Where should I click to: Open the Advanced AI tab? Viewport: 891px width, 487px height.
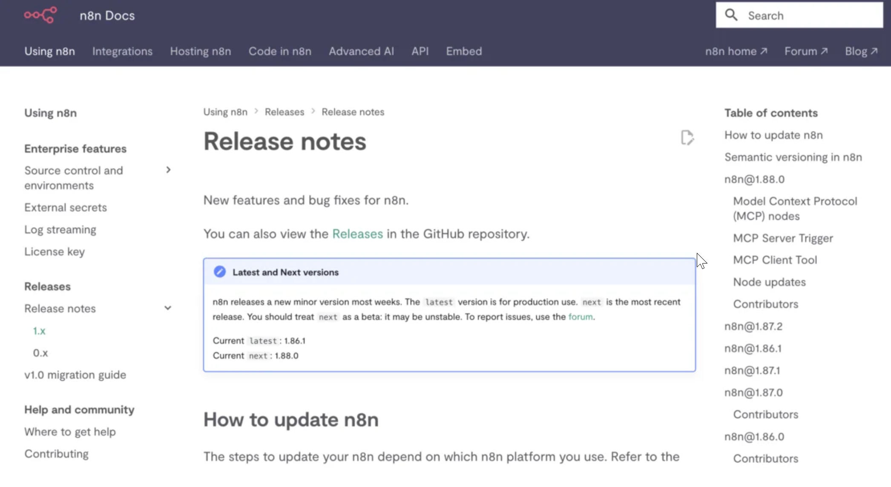click(x=361, y=51)
